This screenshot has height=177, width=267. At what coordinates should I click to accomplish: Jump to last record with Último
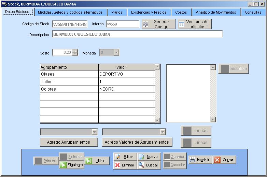tap(97, 161)
